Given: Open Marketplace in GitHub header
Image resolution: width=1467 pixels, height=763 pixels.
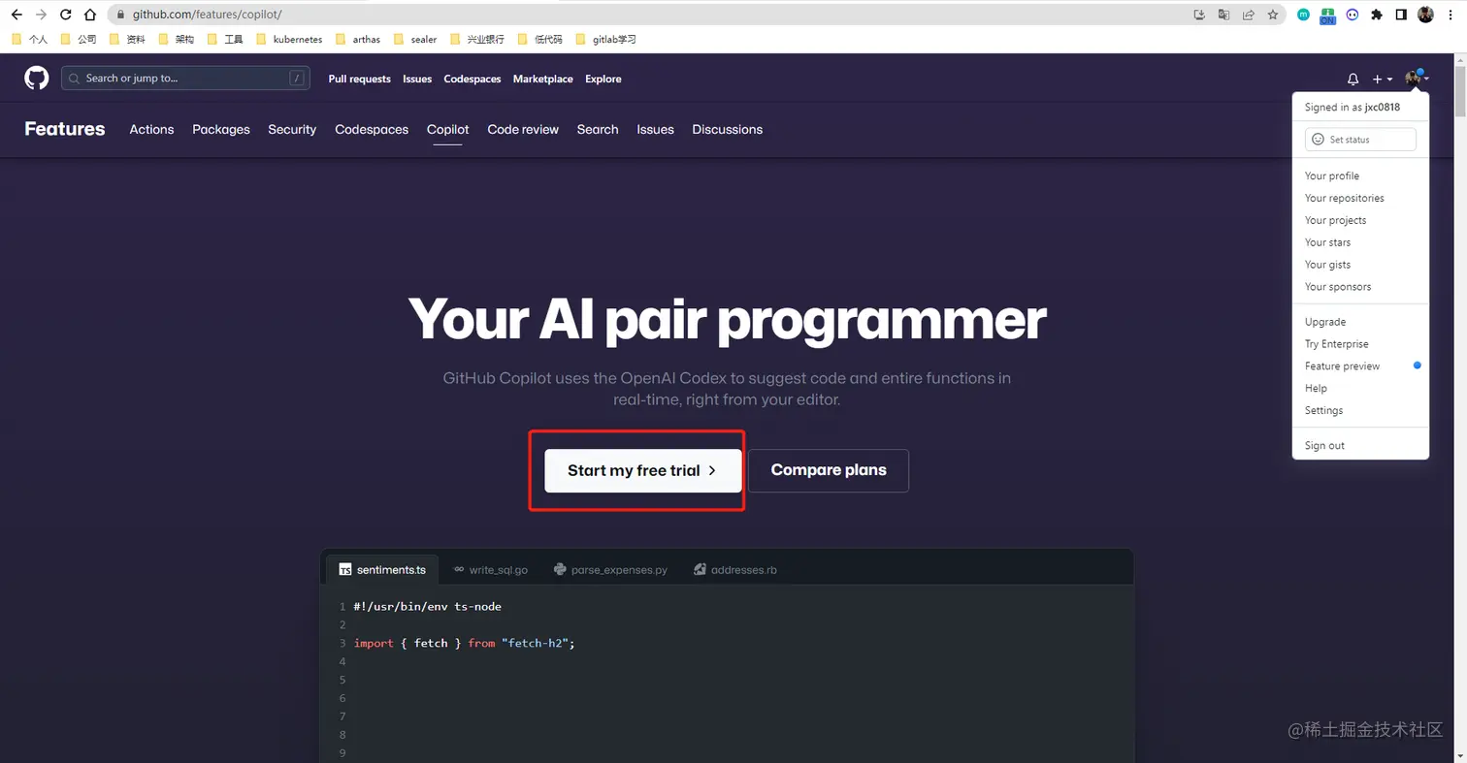Looking at the screenshot, I should (542, 79).
